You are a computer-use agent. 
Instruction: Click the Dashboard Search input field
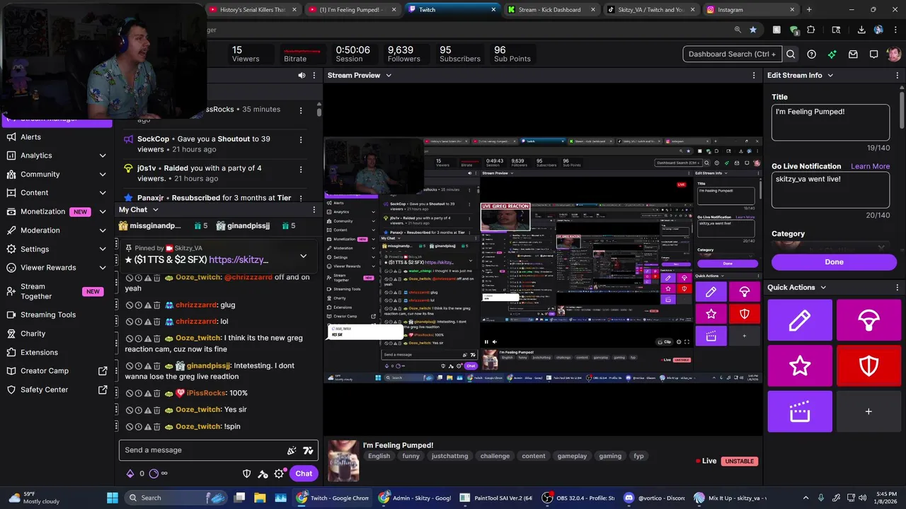pos(733,54)
